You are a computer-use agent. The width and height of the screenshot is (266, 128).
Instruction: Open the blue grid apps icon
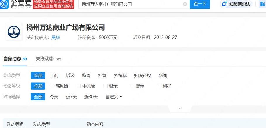[x=262, y=4]
